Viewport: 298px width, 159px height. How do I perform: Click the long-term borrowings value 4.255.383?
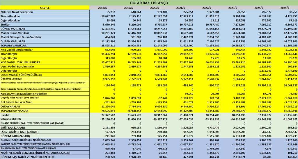tap(160, 66)
